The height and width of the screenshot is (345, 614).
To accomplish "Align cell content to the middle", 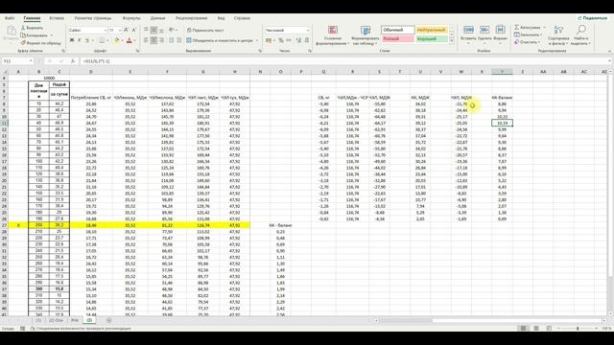I will point(153,30).
